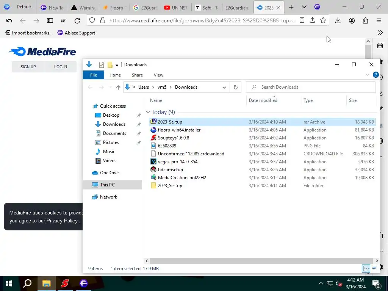Open Documents in navigation pane
Image resolution: width=388 pixels, height=291 pixels.
pyautogui.click(x=111, y=133)
